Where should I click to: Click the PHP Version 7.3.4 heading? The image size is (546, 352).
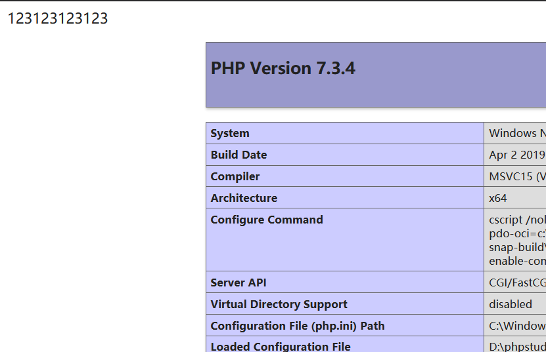click(x=283, y=68)
